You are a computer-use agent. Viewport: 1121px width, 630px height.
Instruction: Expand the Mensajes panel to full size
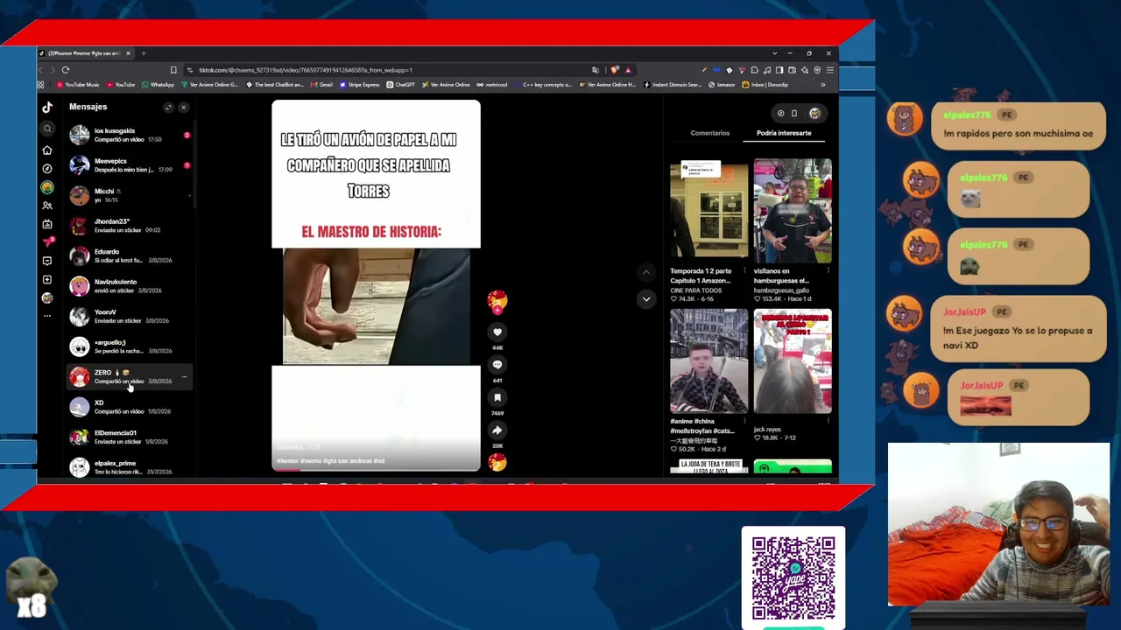coord(168,108)
